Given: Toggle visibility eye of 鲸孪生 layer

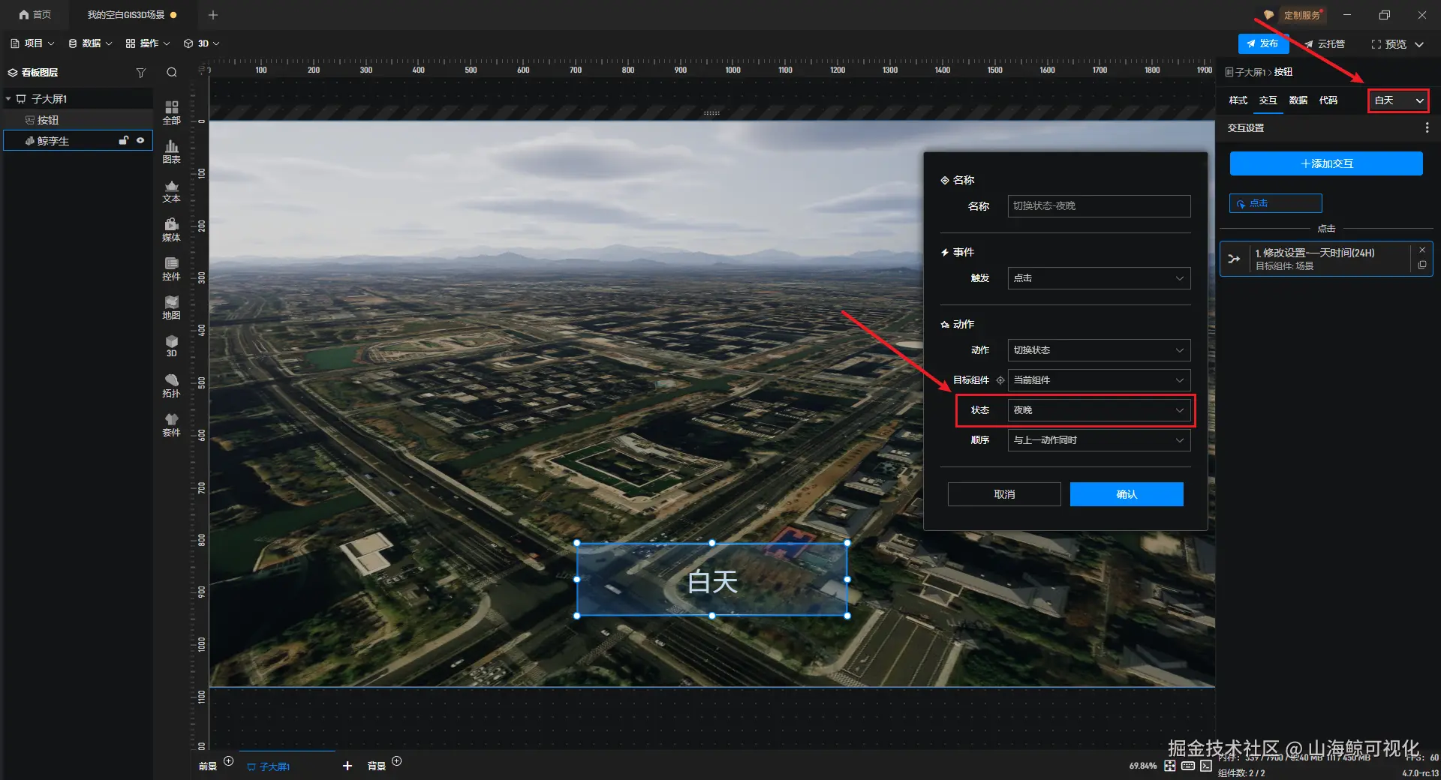Looking at the screenshot, I should tap(140, 140).
